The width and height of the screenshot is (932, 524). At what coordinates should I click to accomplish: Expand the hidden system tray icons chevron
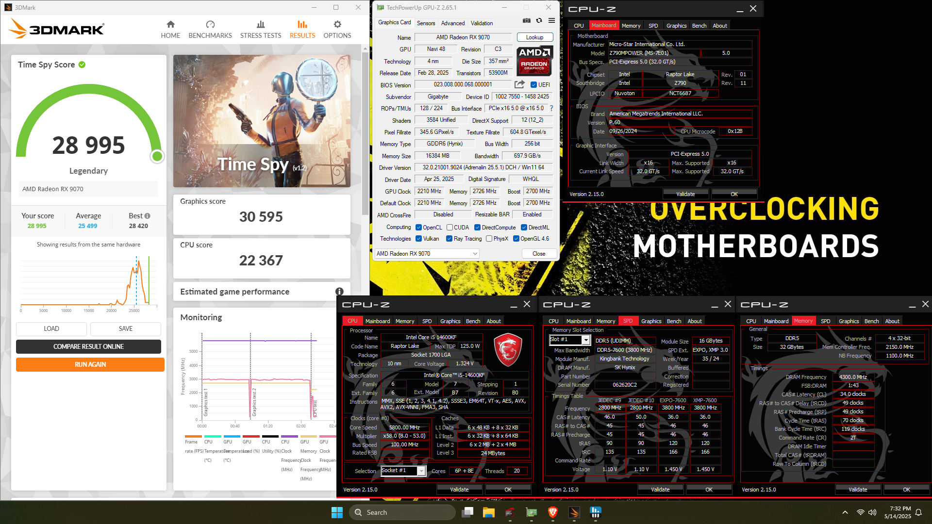(x=845, y=512)
